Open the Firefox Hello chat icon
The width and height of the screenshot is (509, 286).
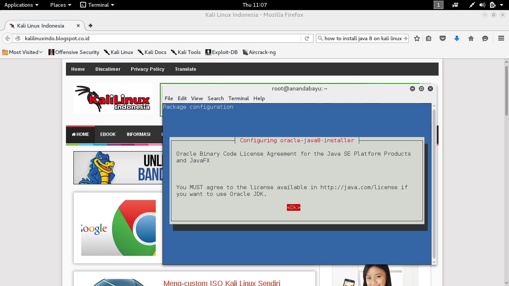coord(485,38)
